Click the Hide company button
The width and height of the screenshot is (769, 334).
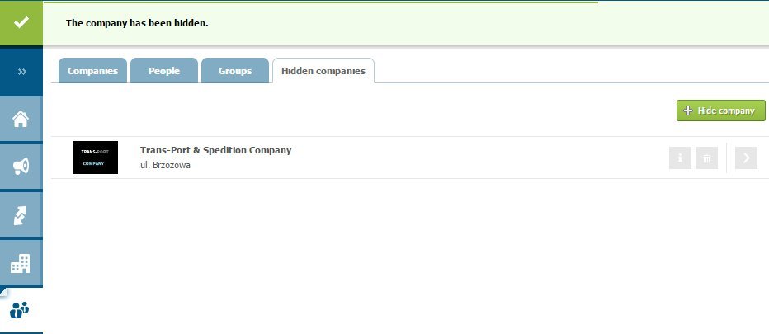tap(720, 111)
